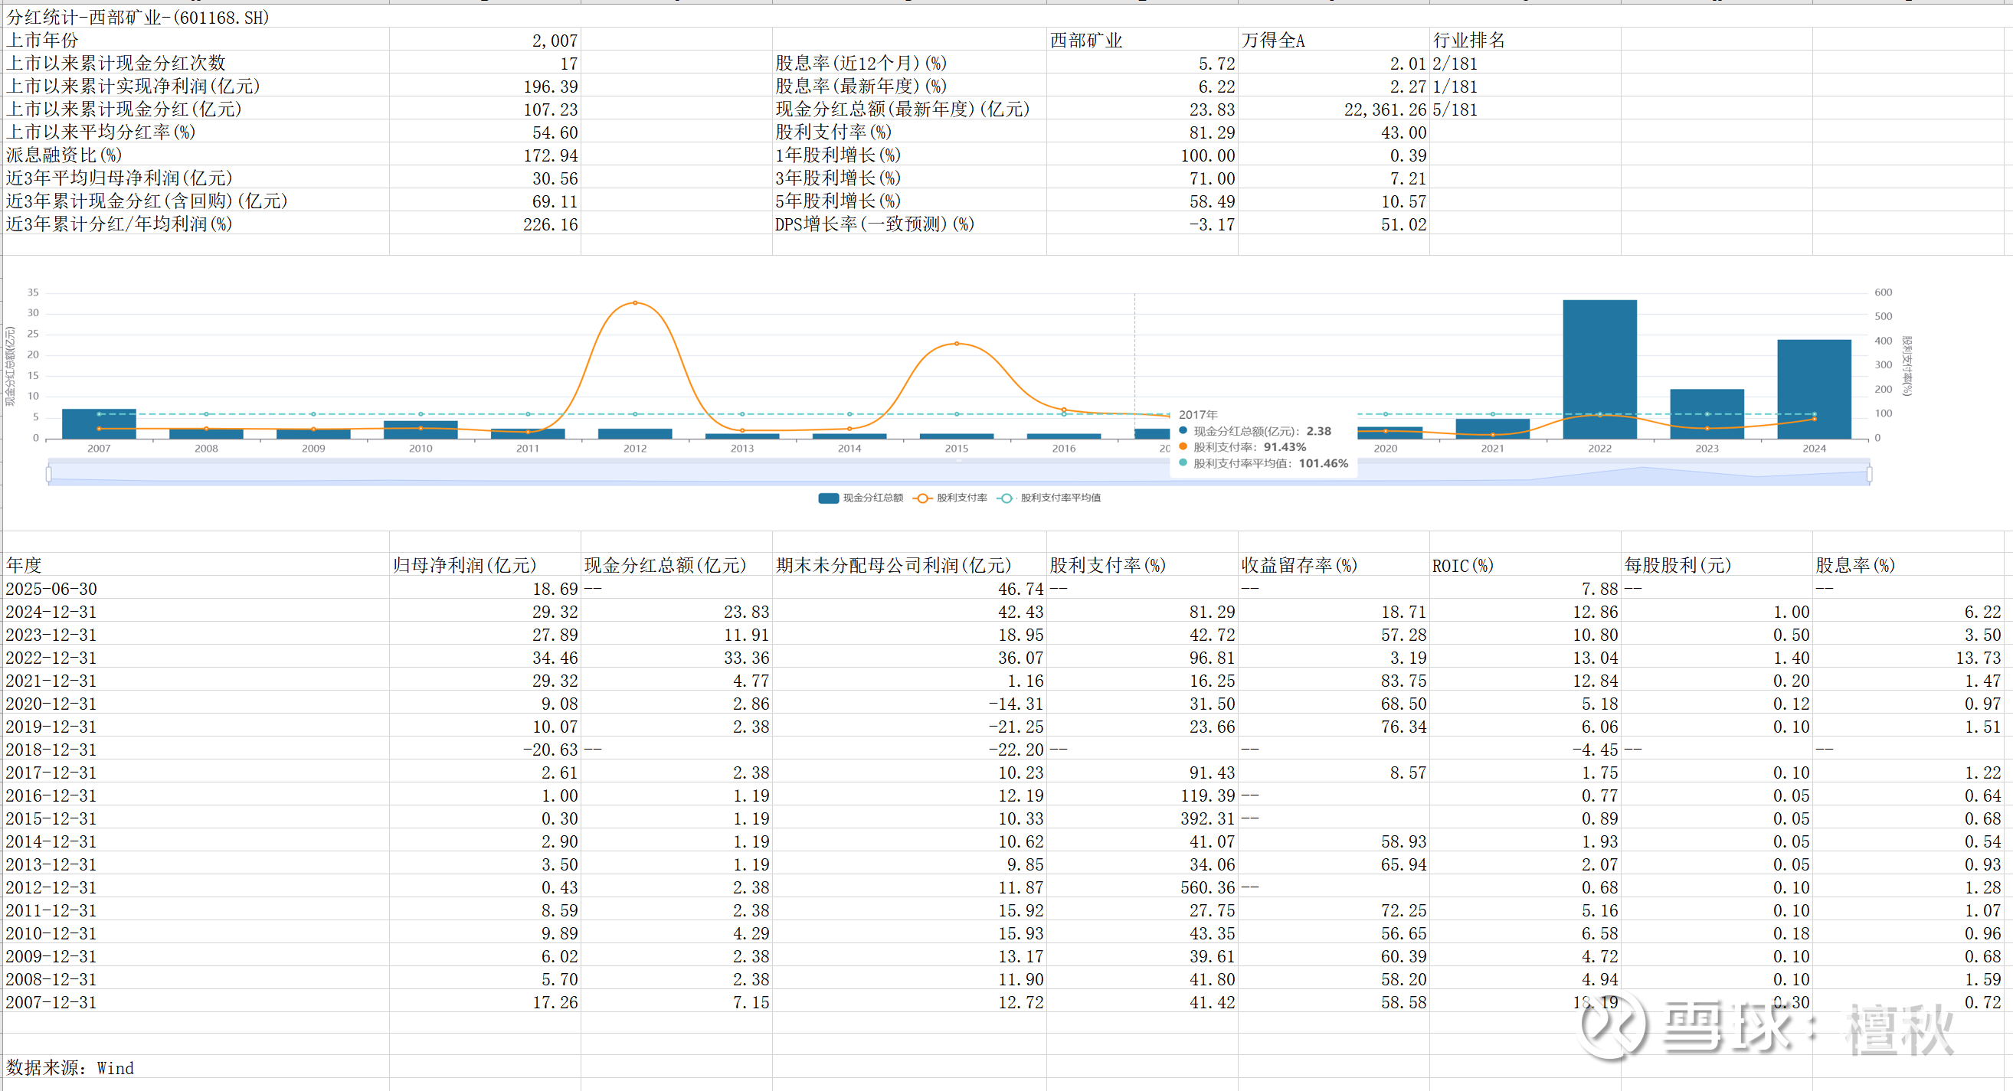Select the DPS growth value -3.17
The image size is (2013, 1091).
pyautogui.click(x=1141, y=224)
